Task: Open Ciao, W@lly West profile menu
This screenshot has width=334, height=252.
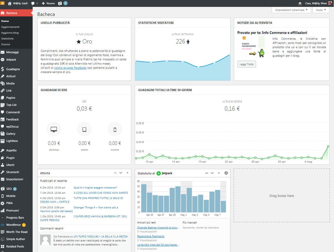Action: [318, 3]
